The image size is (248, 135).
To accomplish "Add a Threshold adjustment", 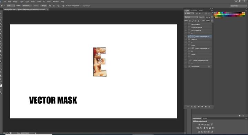I will click(x=205, y=132).
